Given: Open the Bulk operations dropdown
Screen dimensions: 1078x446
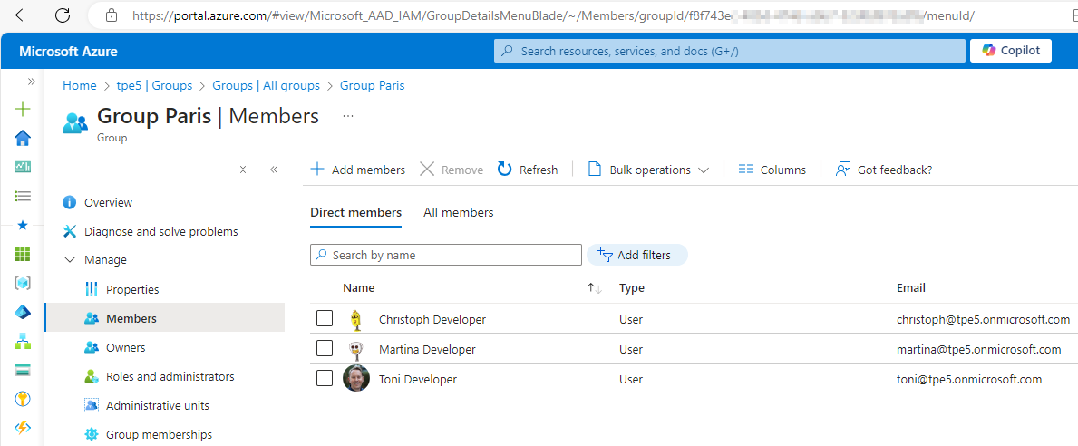Looking at the screenshot, I should (x=648, y=170).
